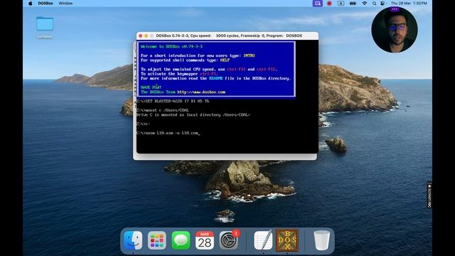Viewport: 455px width, 256px height.
Task: Click the 'Drive C is mounted' output line
Action: 193,115
